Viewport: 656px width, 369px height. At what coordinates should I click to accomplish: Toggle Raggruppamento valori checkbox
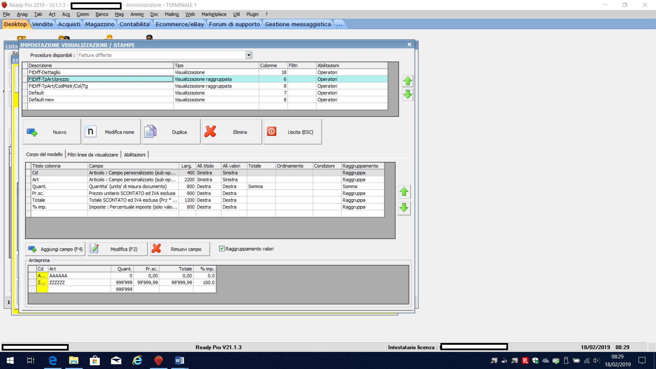pos(222,249)
